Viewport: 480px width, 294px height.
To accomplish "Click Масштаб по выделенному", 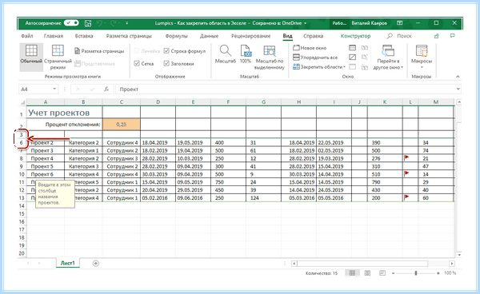I will (270, 58).
